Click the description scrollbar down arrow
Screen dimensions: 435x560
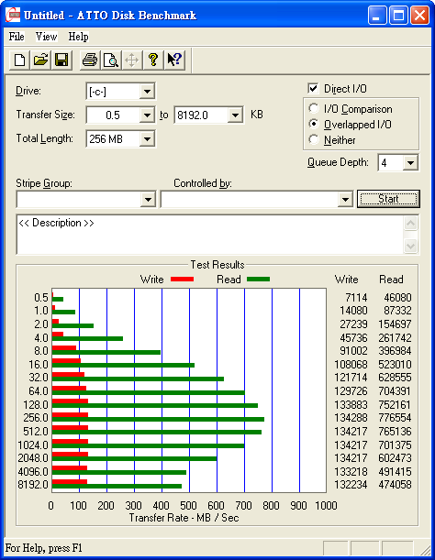410,246
